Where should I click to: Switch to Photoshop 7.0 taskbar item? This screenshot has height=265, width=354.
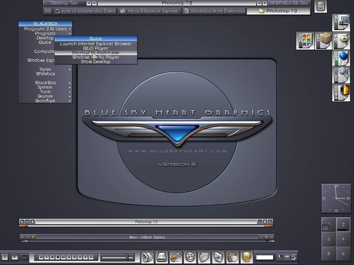click(278, 11)
